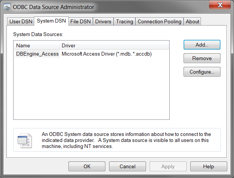Show the About tab

point(192,21)
